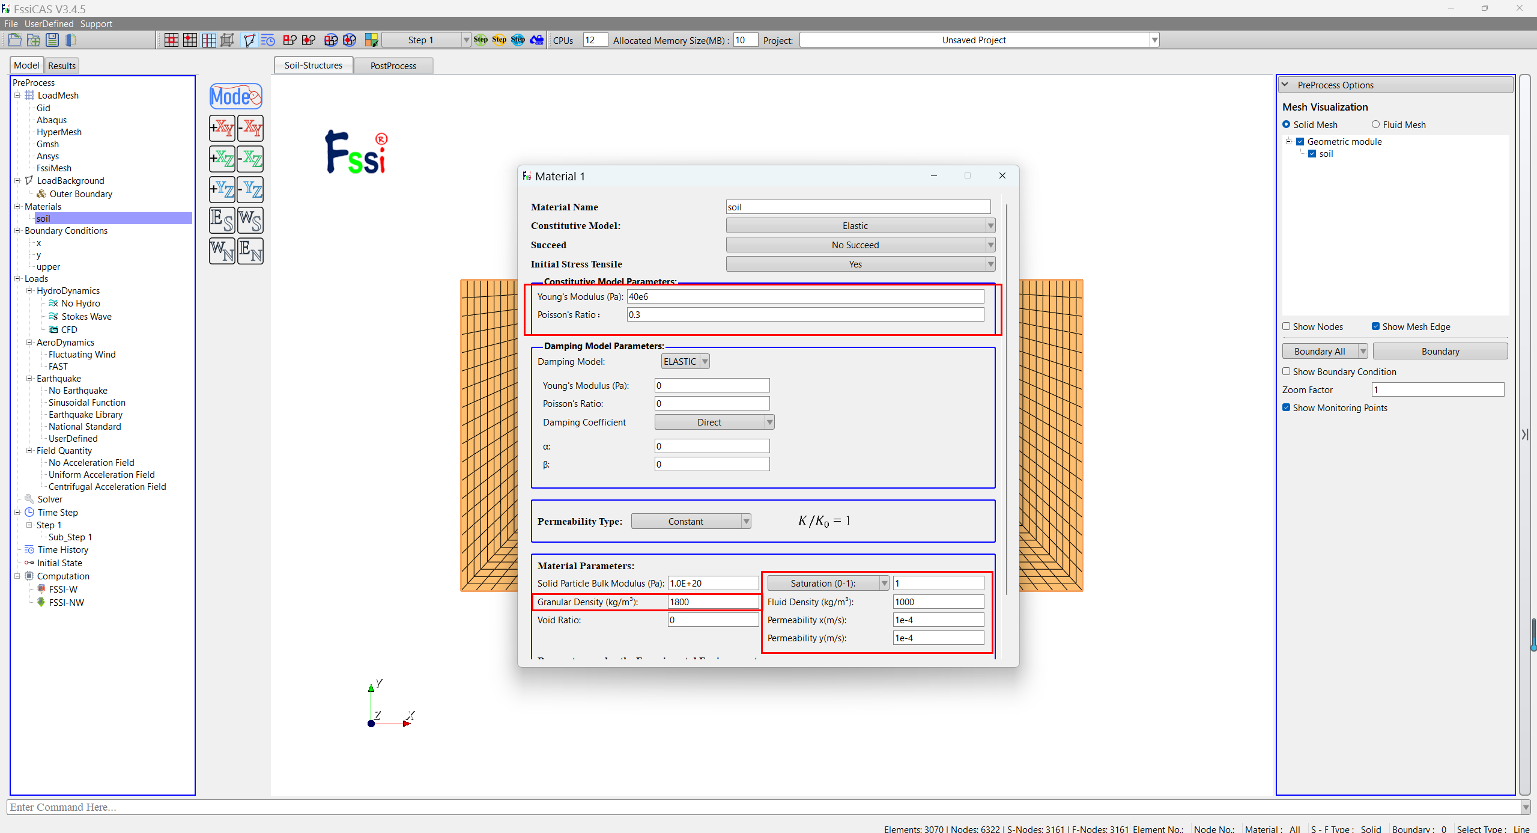Click the WN isometric view icon
Screen dimensions: 1537x833
pyautogui.click(x=222, y=251)
